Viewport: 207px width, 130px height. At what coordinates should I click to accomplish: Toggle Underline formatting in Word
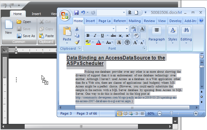[x=102, y=36]
